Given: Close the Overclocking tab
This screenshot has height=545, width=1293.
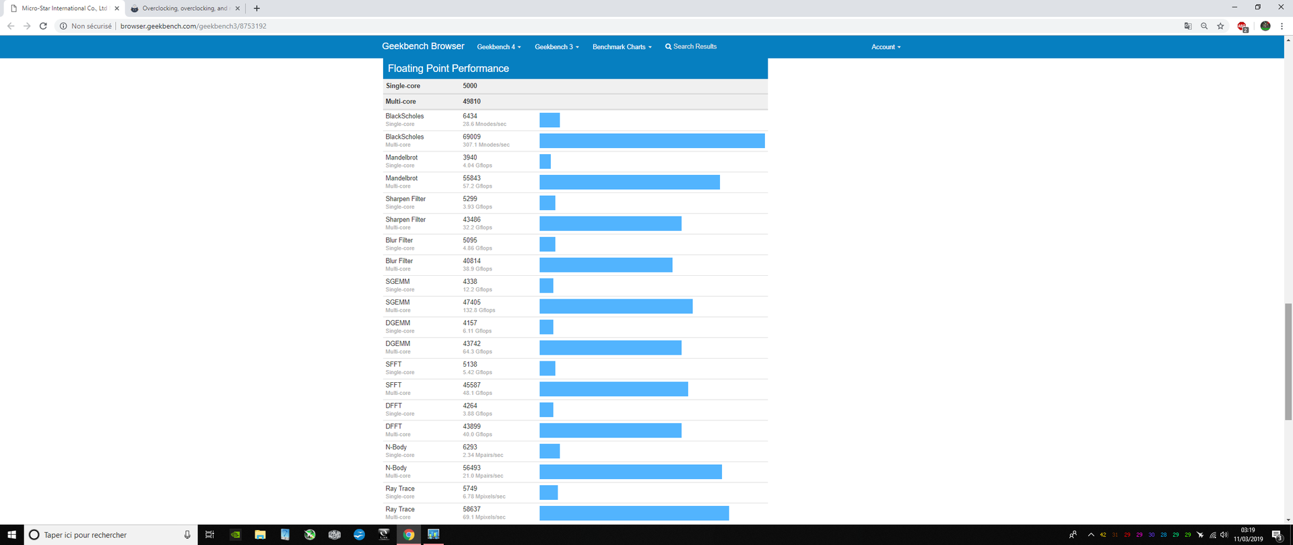Looking at the screenshot, I should tap(238, 9).
